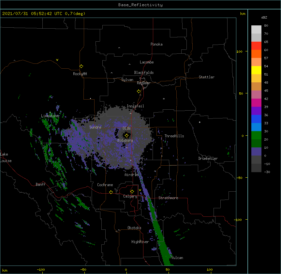Click the Lacombe city label

click(x=147, y=62)
